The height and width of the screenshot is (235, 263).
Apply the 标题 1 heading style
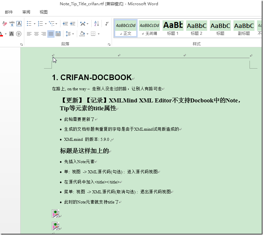tap(173, 28)
